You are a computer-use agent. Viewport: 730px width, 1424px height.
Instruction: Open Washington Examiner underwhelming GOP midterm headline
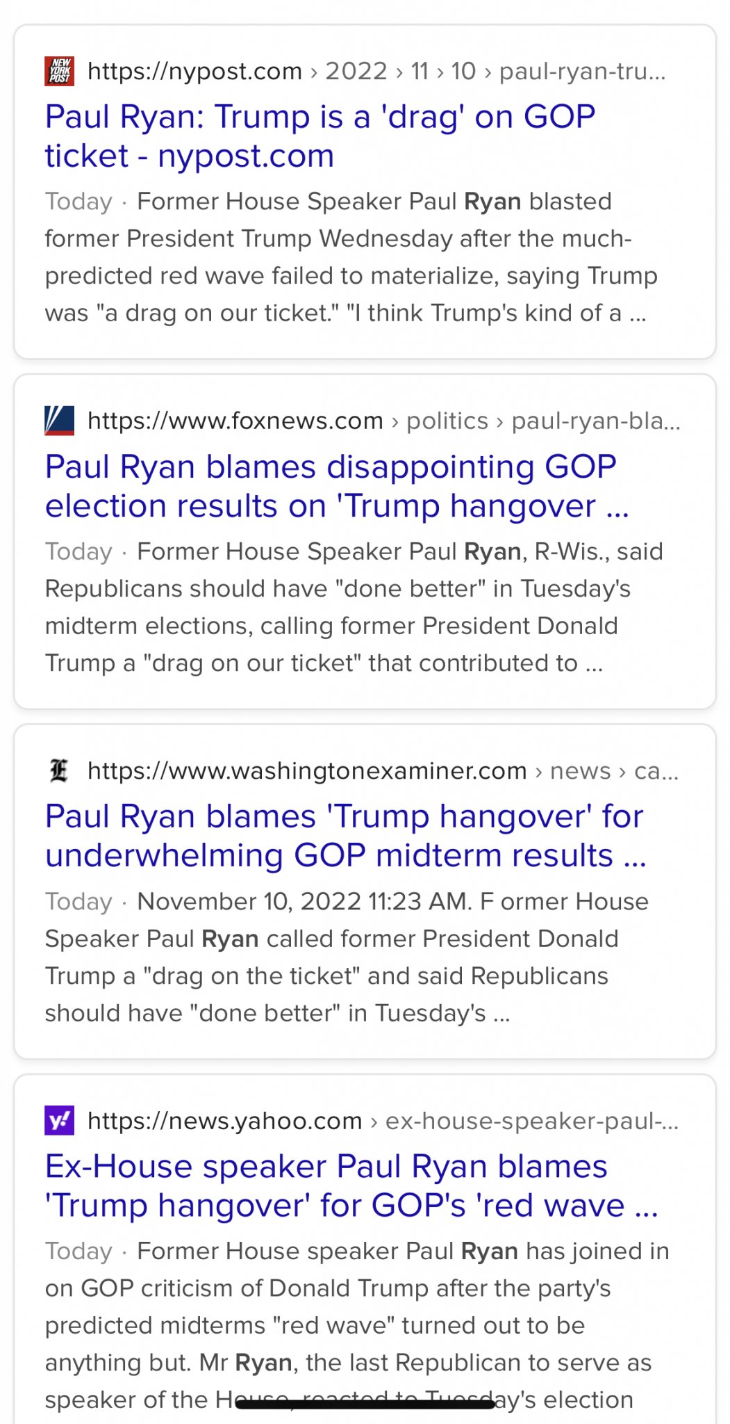[345, 836]
